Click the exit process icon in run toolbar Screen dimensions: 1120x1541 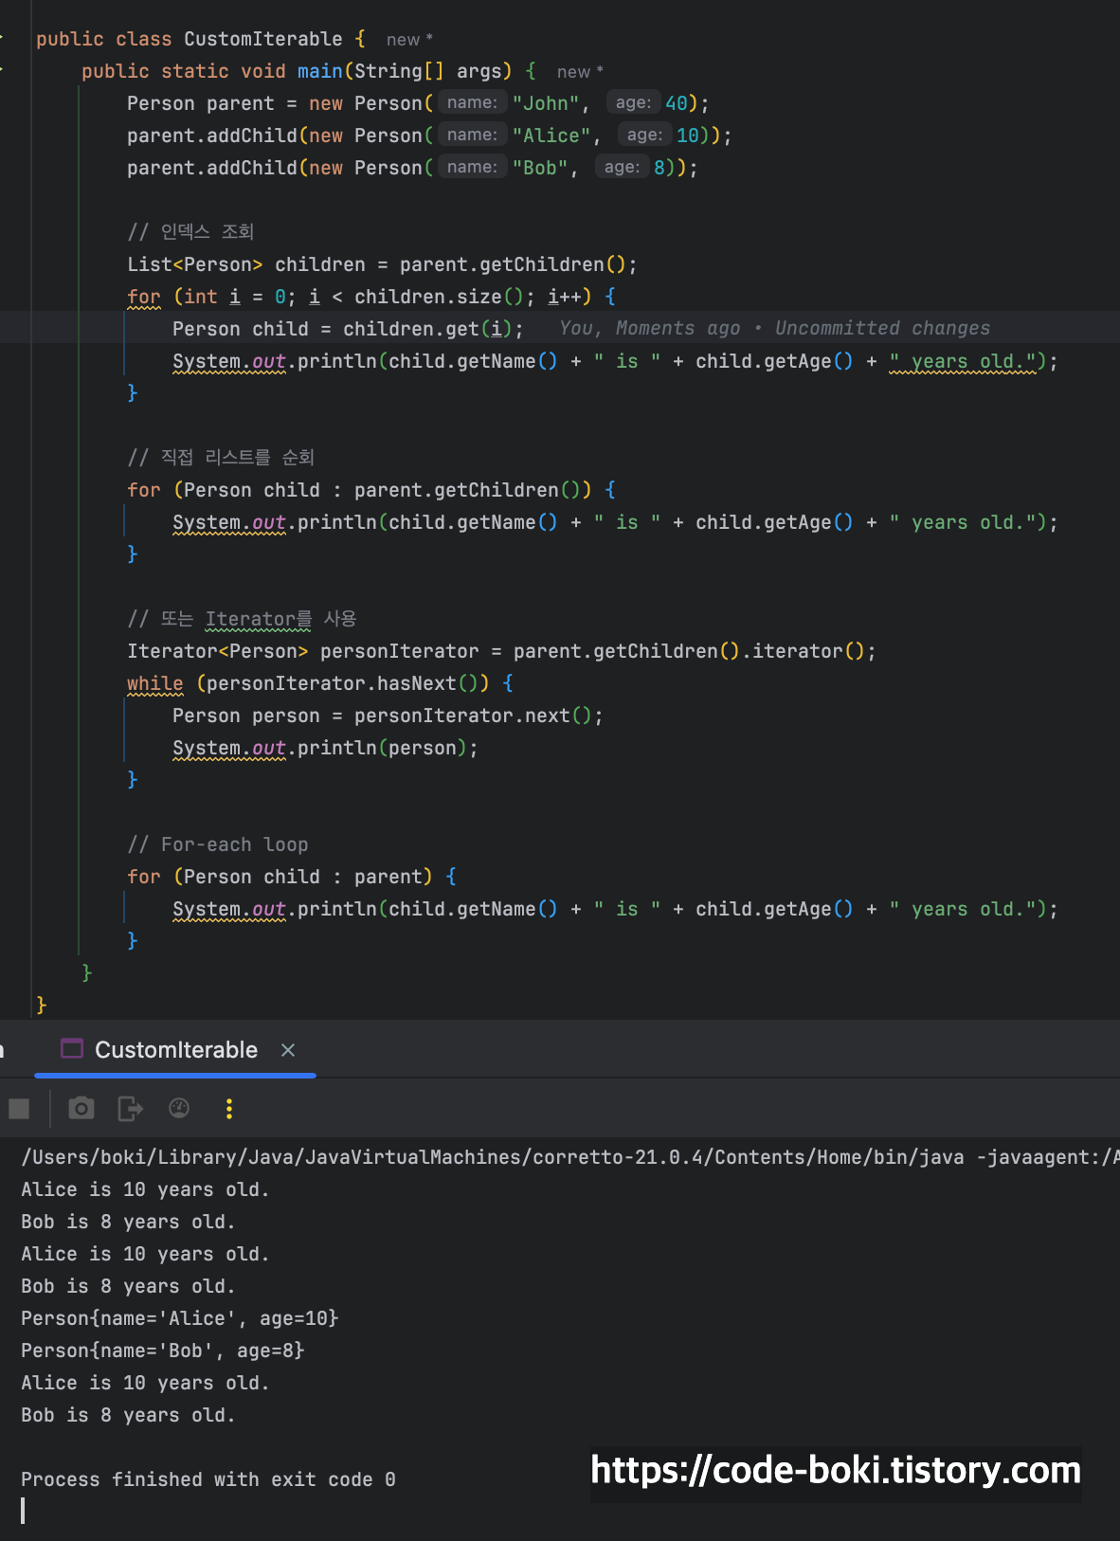(x=130, y=1108)
